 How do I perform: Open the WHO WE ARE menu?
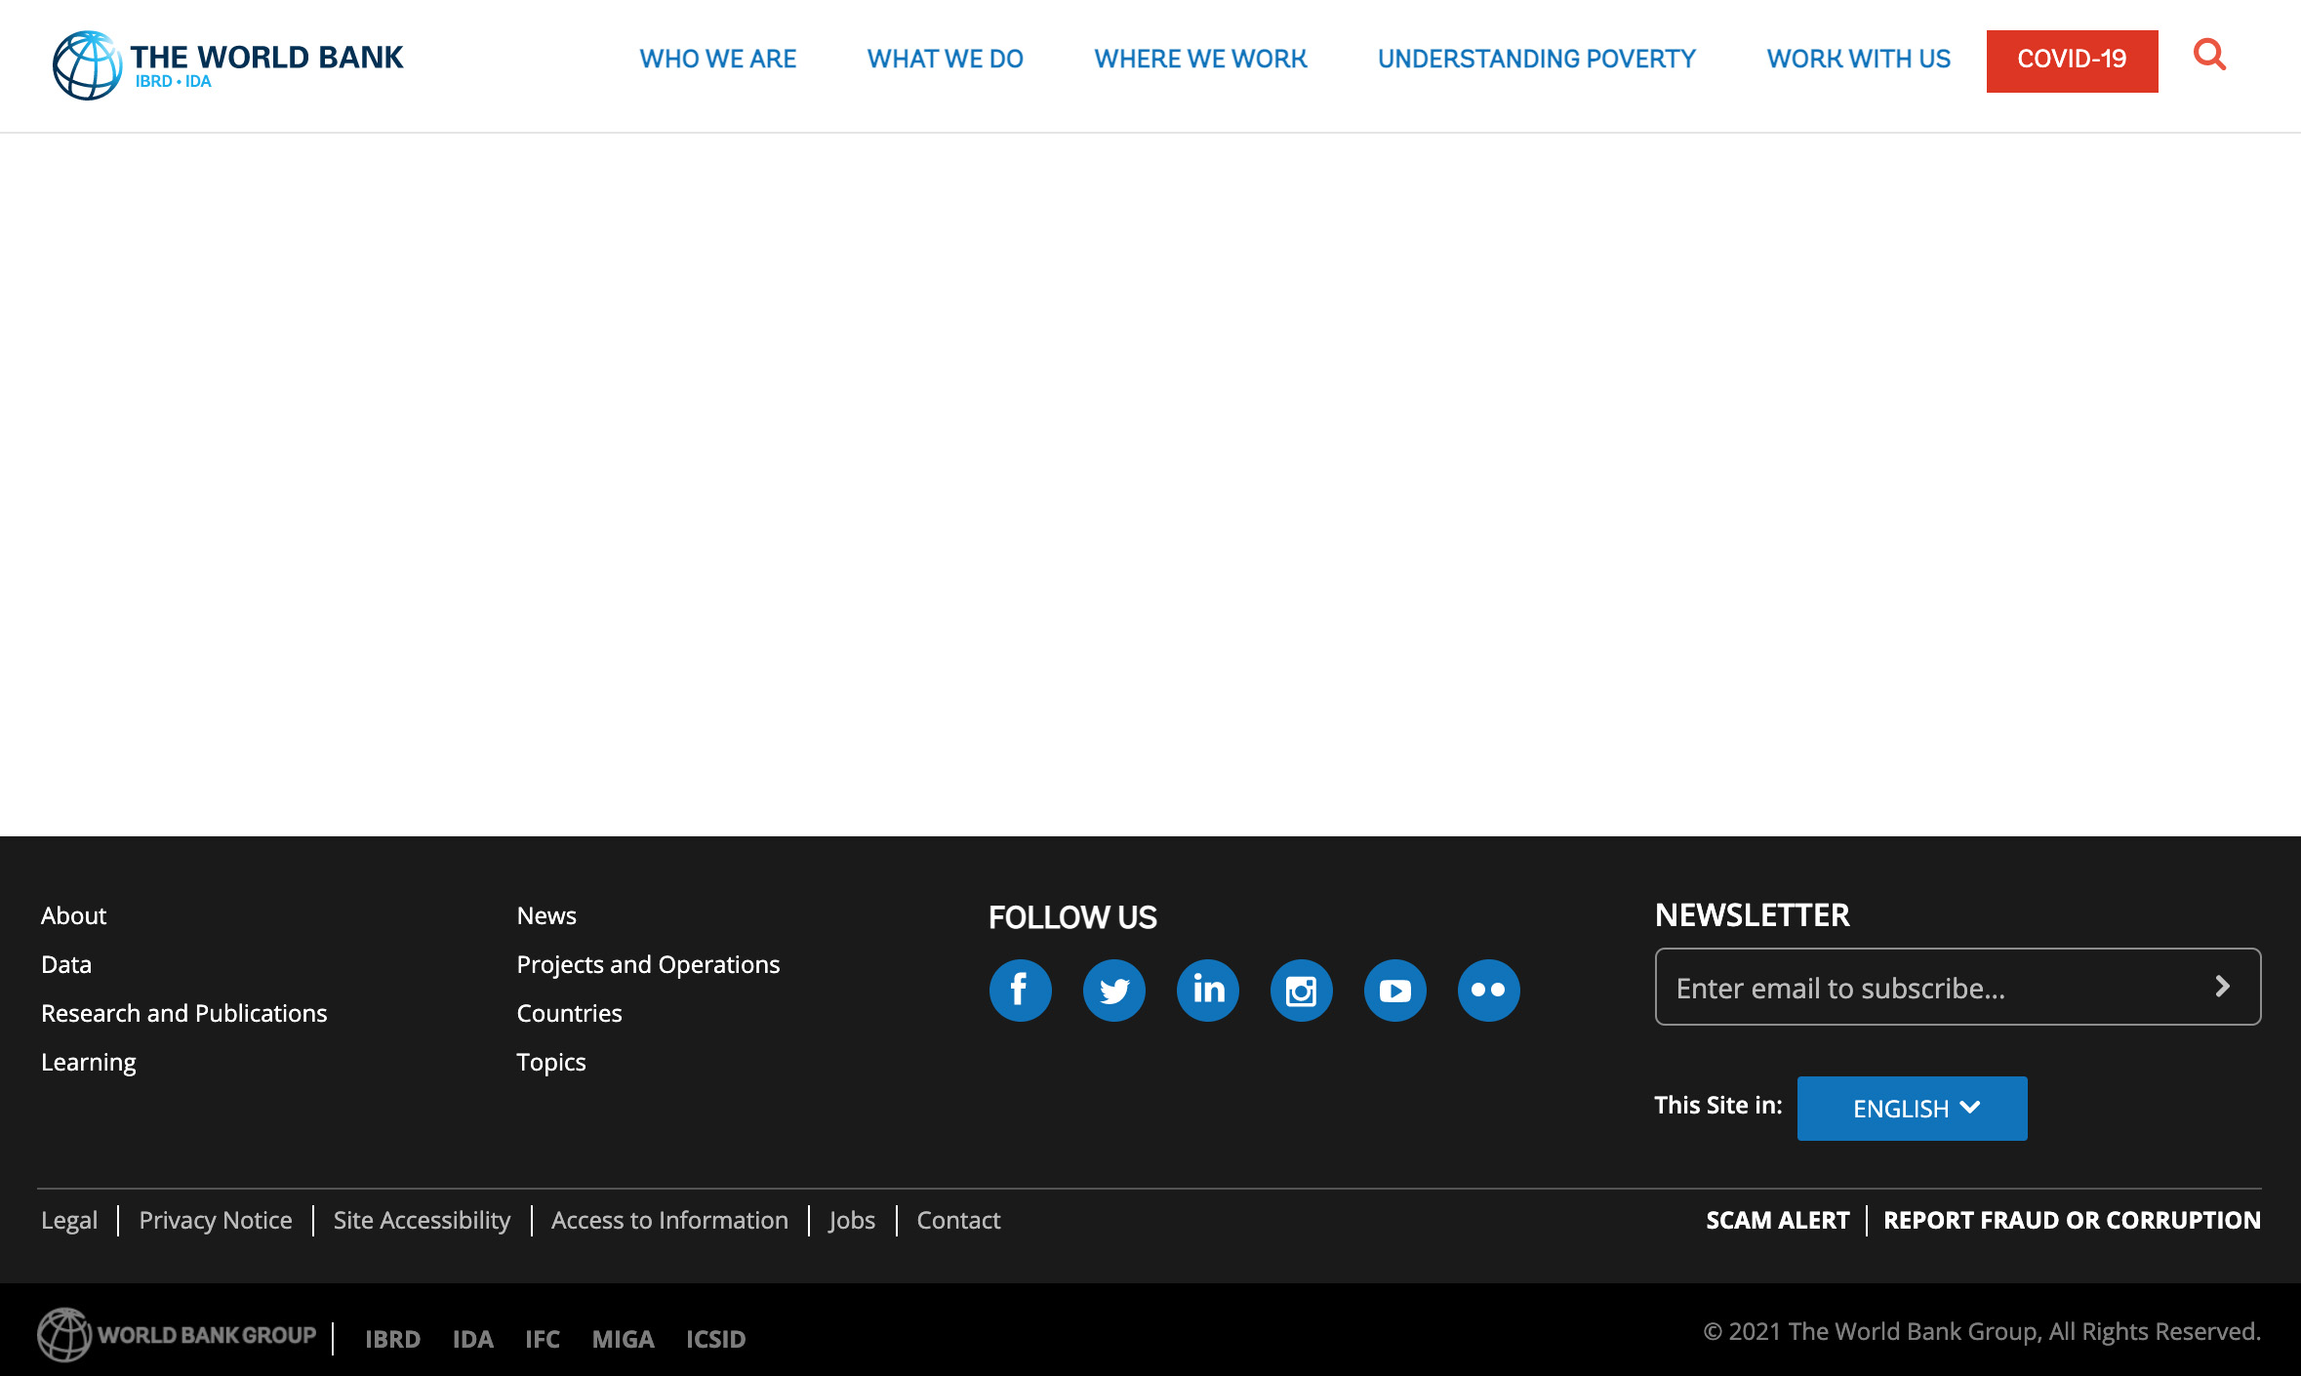coord(717,59)
